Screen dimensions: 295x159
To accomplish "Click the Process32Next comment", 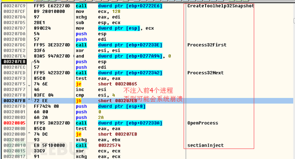I will pos(206,73).
